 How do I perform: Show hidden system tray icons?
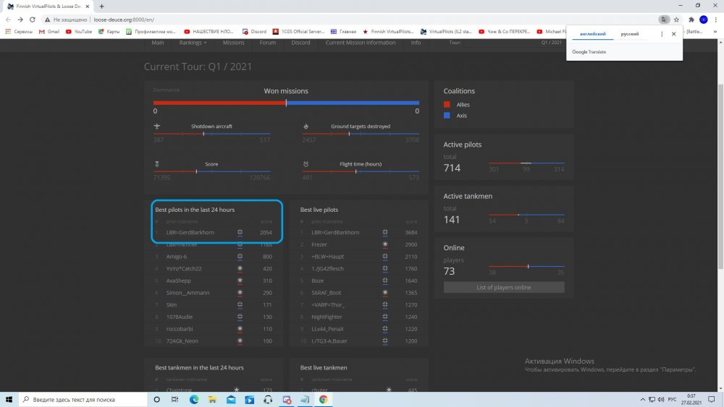(x=643, y=399)
